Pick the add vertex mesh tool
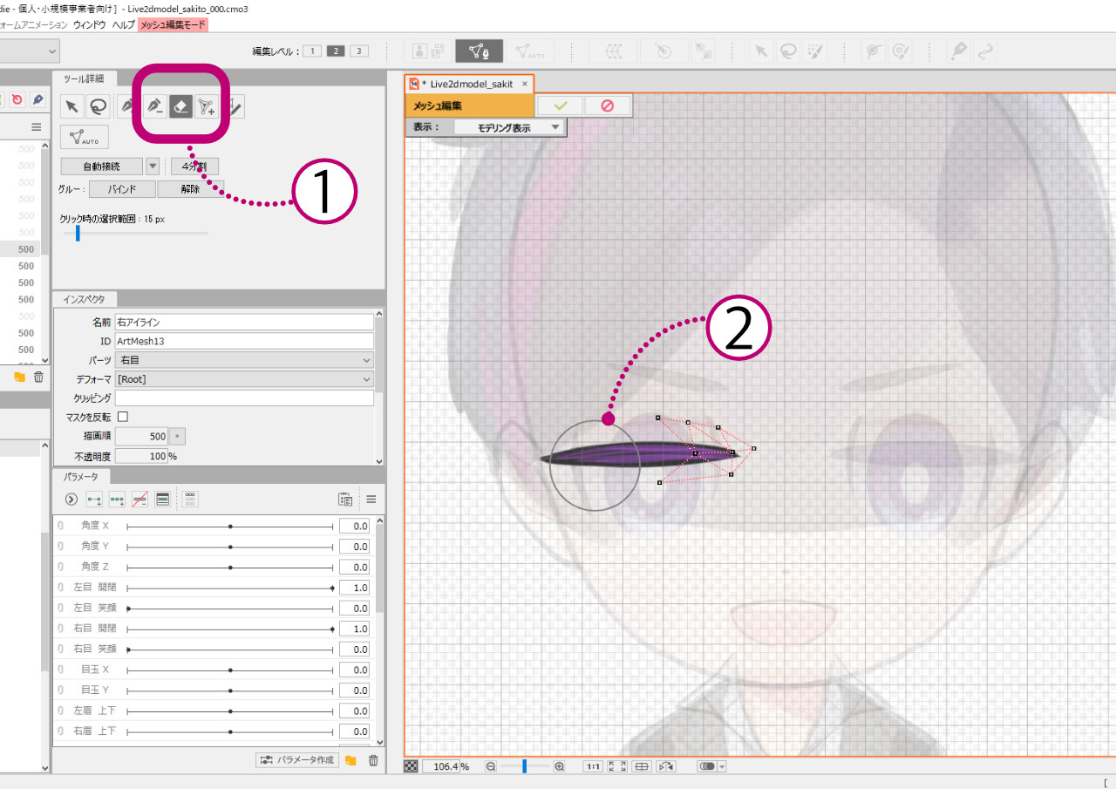Screen dimensions: 1116x789 coord(206,106)
